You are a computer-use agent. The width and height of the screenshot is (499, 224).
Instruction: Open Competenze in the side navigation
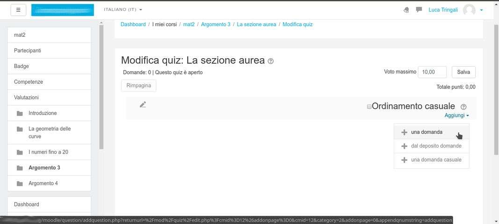pos(49,82)
